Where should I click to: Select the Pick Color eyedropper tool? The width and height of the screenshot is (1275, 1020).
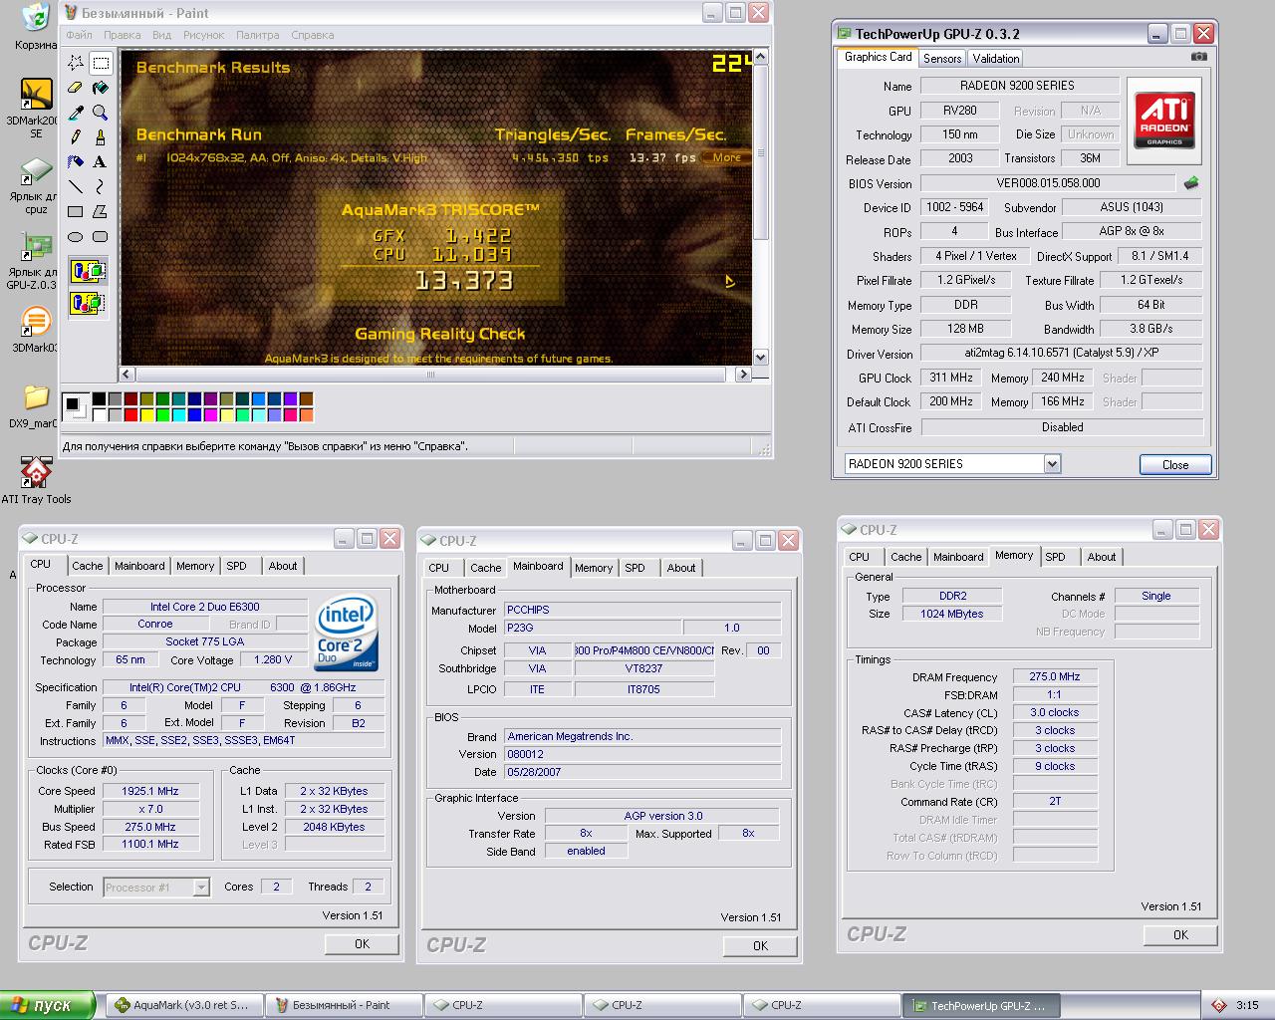pyautogui.click(x=76, y=113)
